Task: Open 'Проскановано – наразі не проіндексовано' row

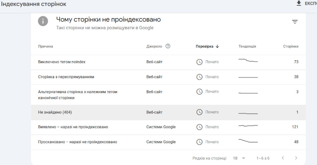Action: 77,142
